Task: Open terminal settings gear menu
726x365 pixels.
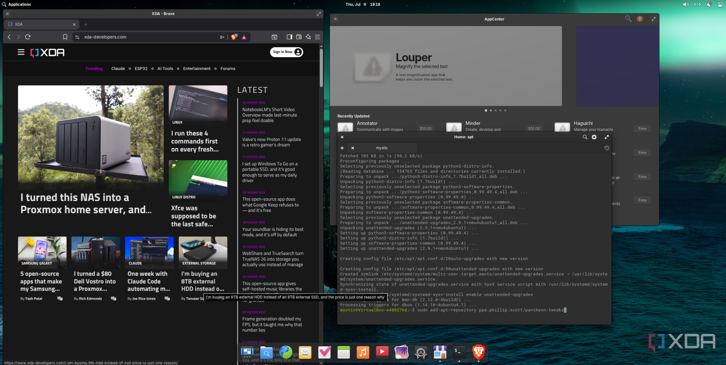Action: tap(594, 137)
